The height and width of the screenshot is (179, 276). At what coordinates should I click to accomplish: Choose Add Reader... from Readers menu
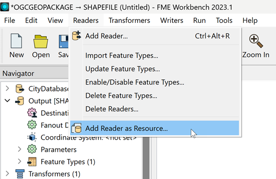pyautogui.click(x=155, y=36)
